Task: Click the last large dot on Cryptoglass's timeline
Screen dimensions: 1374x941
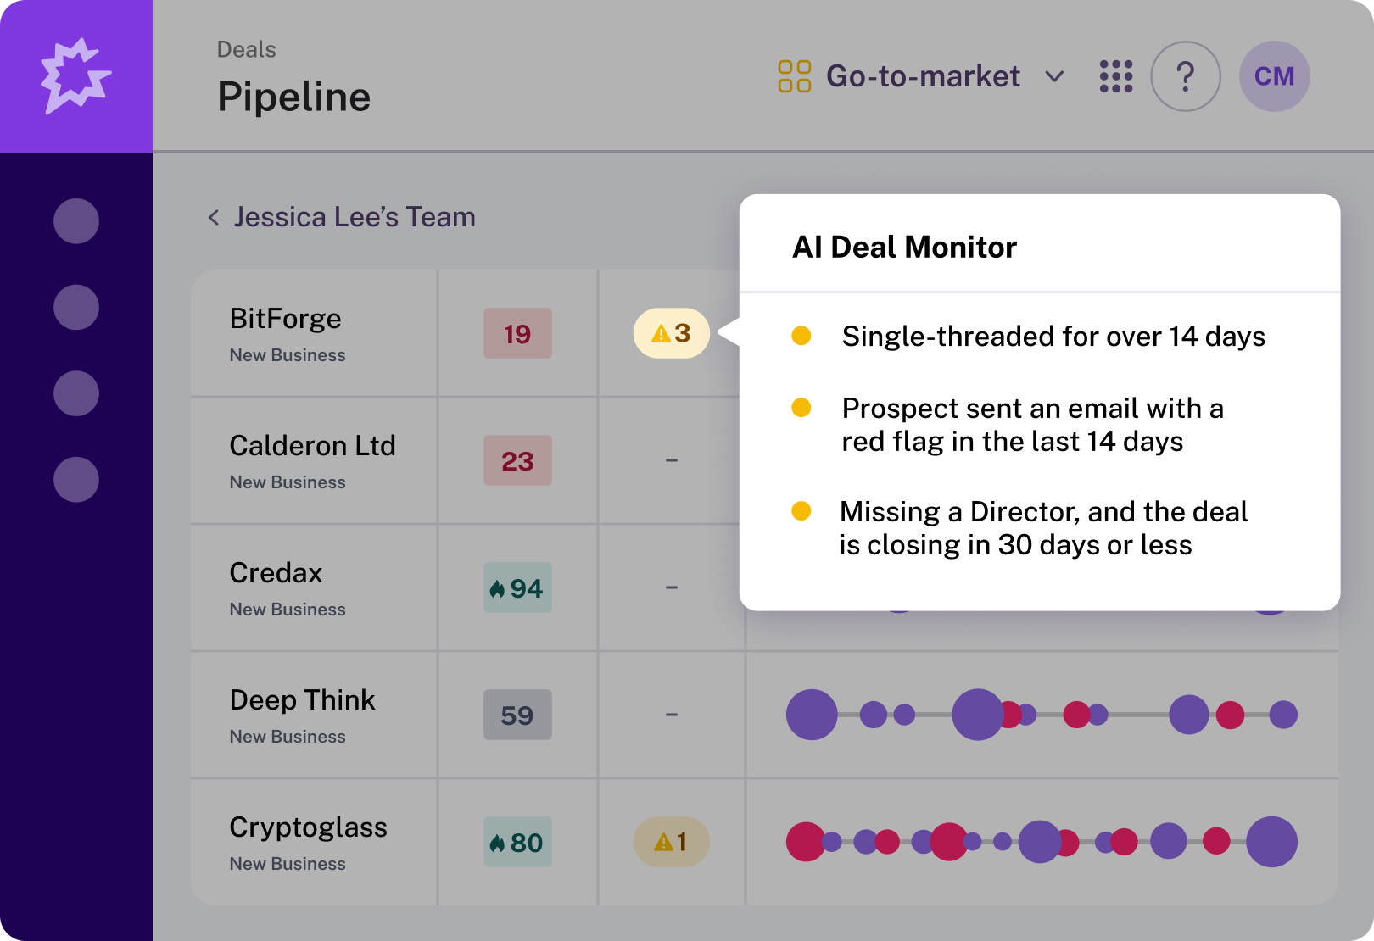Action: 1271,842
